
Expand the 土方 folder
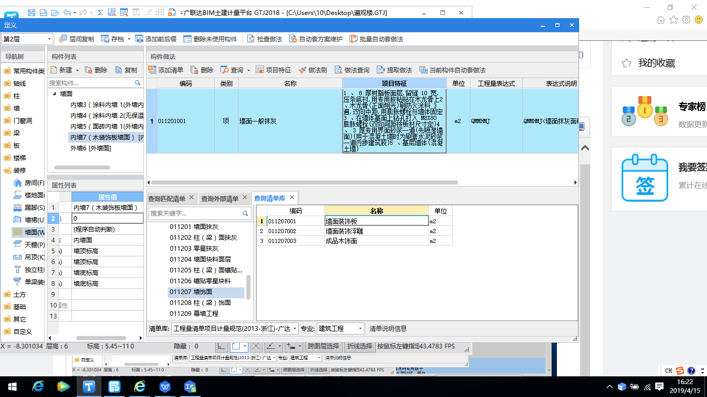pos(7,294)
